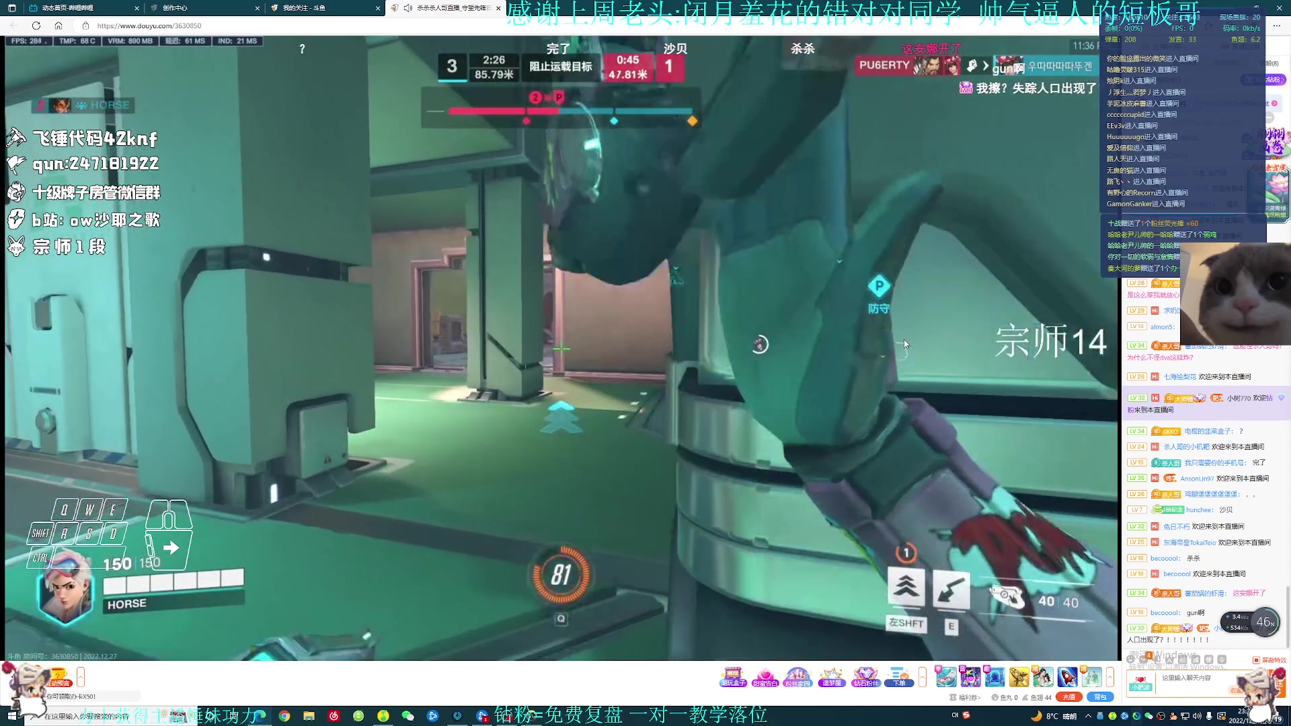This screenshot has height=726, width=1291.
Task: Open the volume control in tray
Action: coord(1197,716)
